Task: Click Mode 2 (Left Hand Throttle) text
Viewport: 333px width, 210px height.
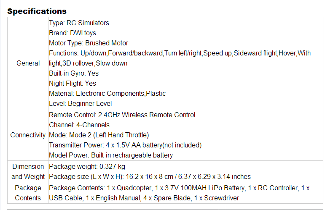Action: (109, 135)
